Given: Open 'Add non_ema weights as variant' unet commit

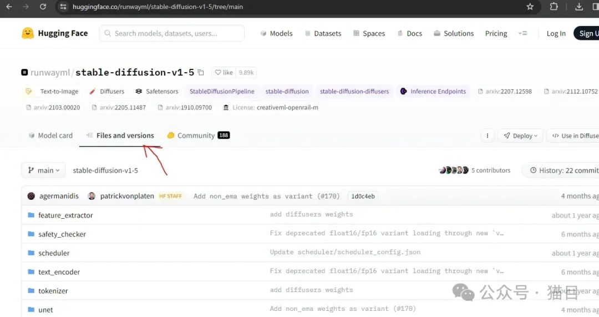Looking at the screenshot, I should 343,309.
